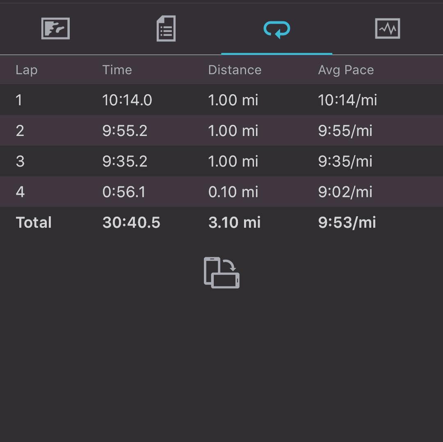Tap total distance 3.10 mi
Image resolution: width=443 pixels, height=442 pixels.
pos(234,223)
